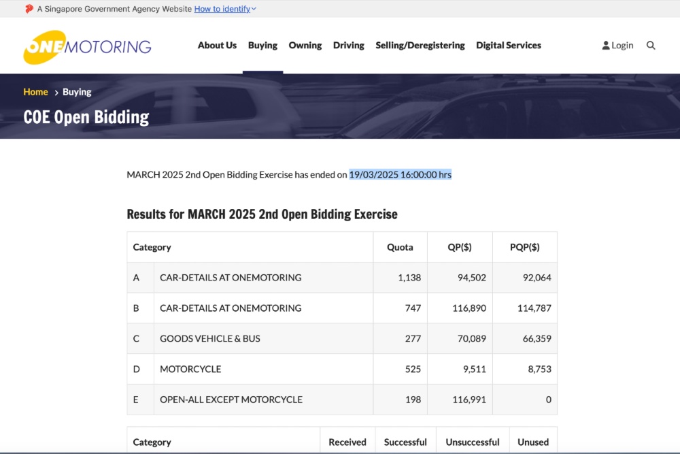Open the search magnifier icon

(651, 46)
